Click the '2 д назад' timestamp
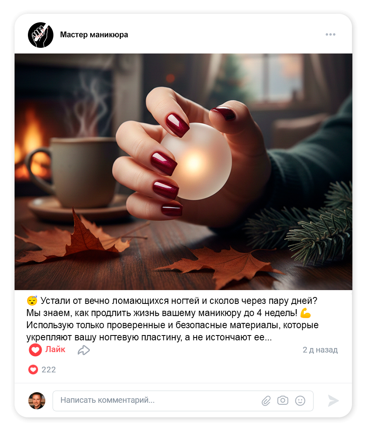Screen dimensions: 371x438 320,350
